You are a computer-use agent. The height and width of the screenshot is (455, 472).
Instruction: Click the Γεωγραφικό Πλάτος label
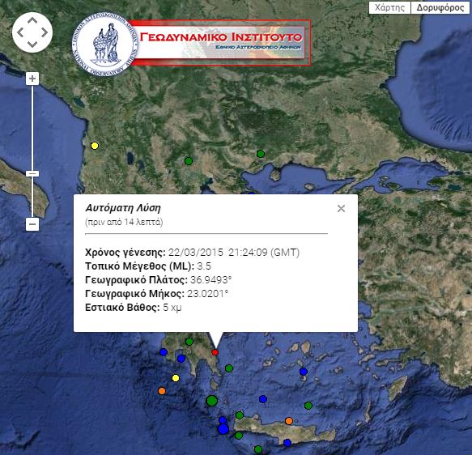[136, 280]
